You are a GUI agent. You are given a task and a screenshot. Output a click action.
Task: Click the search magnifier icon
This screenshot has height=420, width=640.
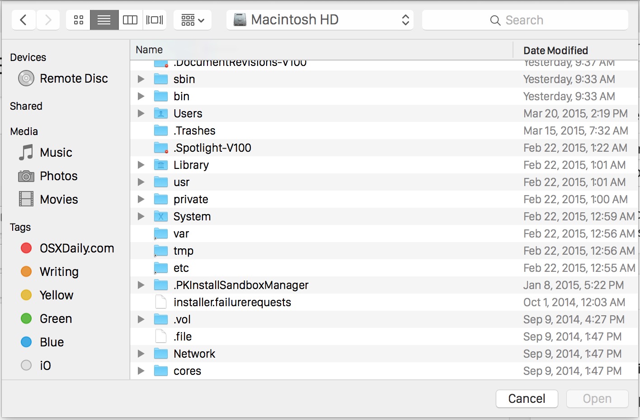[x=495, y=20]
